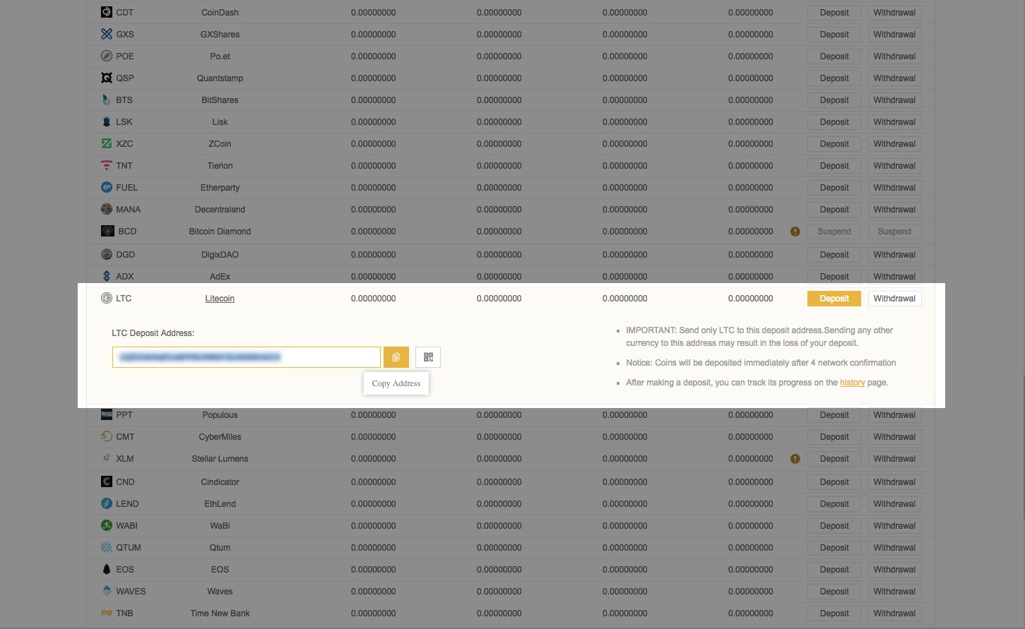Click the PPT coin icon
Image resolution: width=1025 pixels, height=629 pixels.
(107, 414)
